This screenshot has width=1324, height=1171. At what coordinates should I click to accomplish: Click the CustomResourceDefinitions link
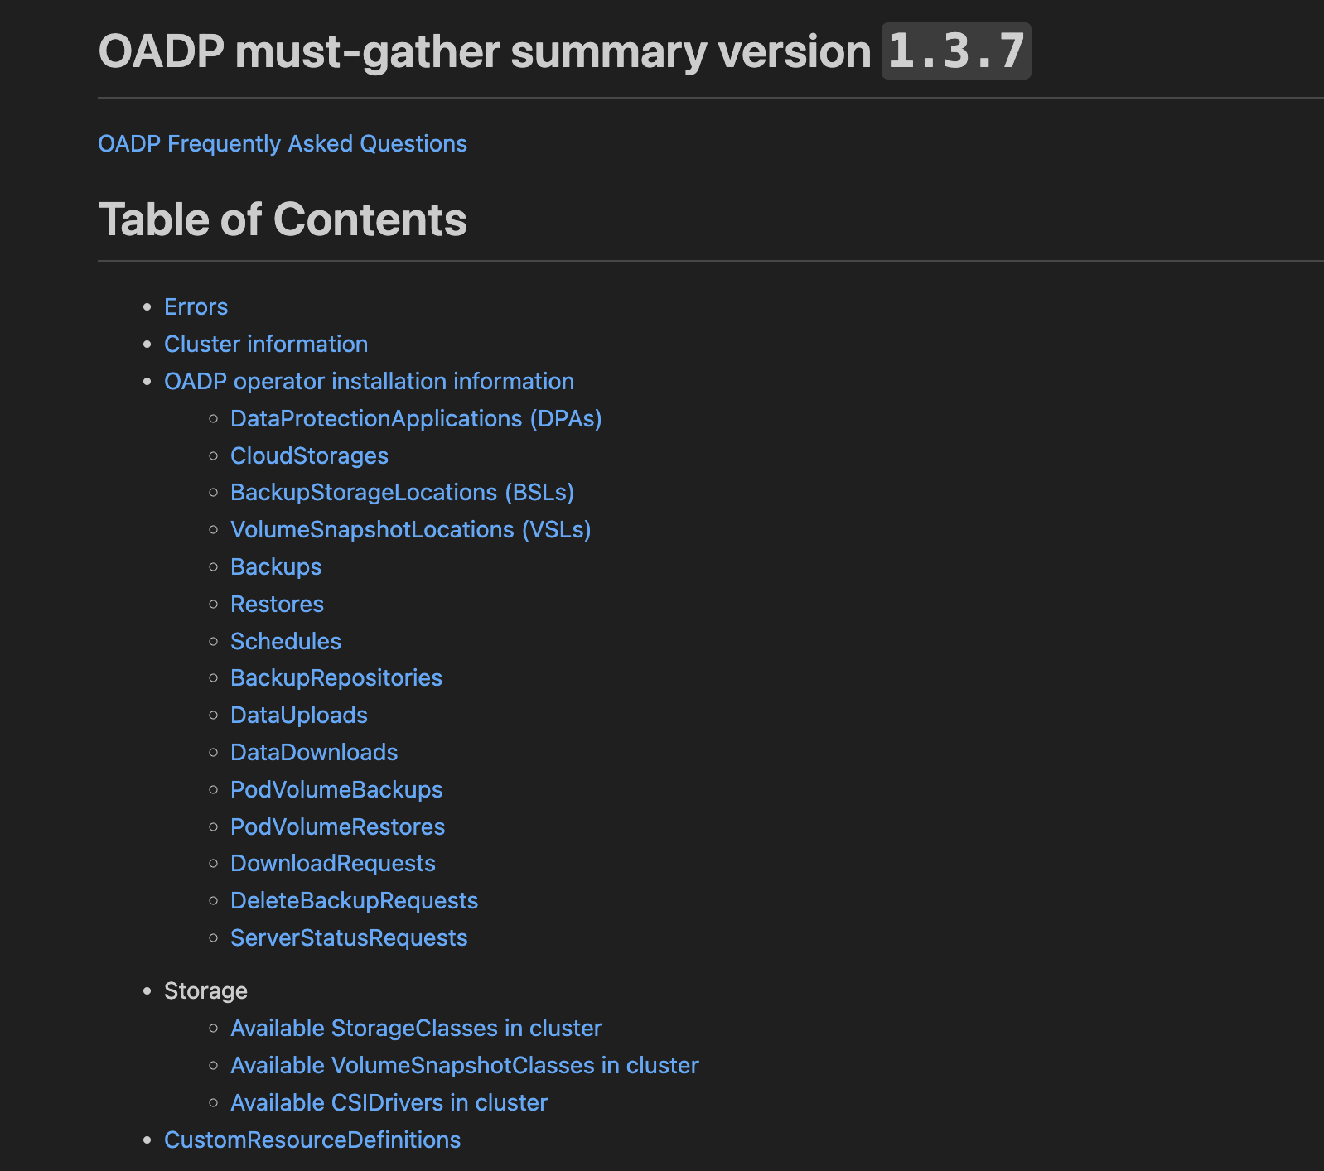point(312,1140)
